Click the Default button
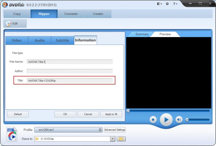This screenshot has height=146, width=216. point(18,114)
